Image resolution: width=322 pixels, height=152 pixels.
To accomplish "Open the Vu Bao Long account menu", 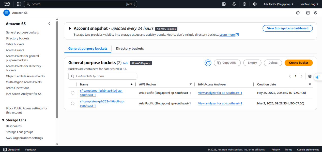I will coord(309,4).
